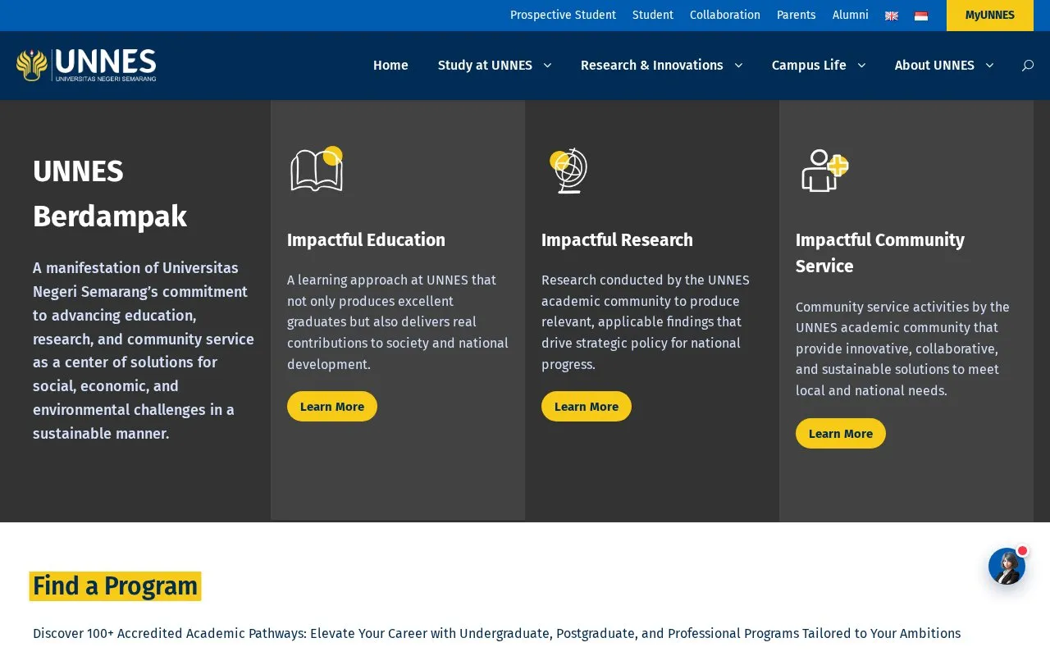Click the UNNES Berdampak heading

(x=110, y=194)
